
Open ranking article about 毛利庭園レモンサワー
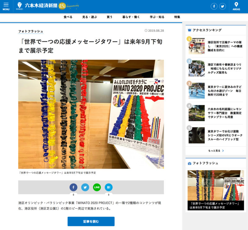[x=225, y=113]
